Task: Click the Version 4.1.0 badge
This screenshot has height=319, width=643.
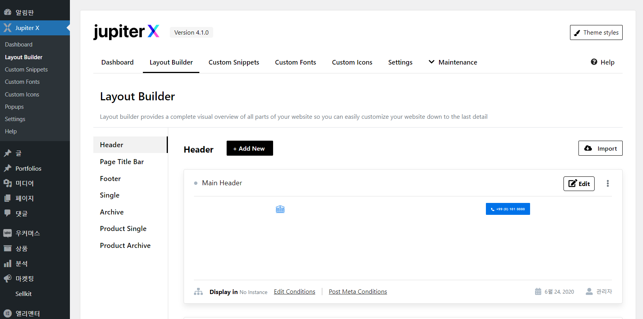Action: (x=191, y=33)
